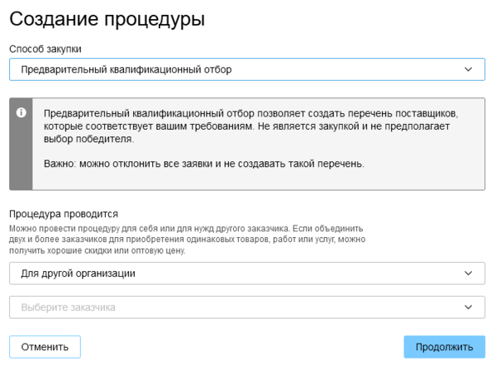The image size is (496, 366).
Task: Click the dark gray strip below info icon
Action: 21,157
